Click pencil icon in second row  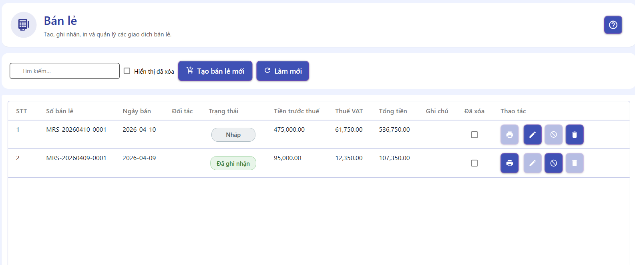pyautogui.click(x=532, y=163)
